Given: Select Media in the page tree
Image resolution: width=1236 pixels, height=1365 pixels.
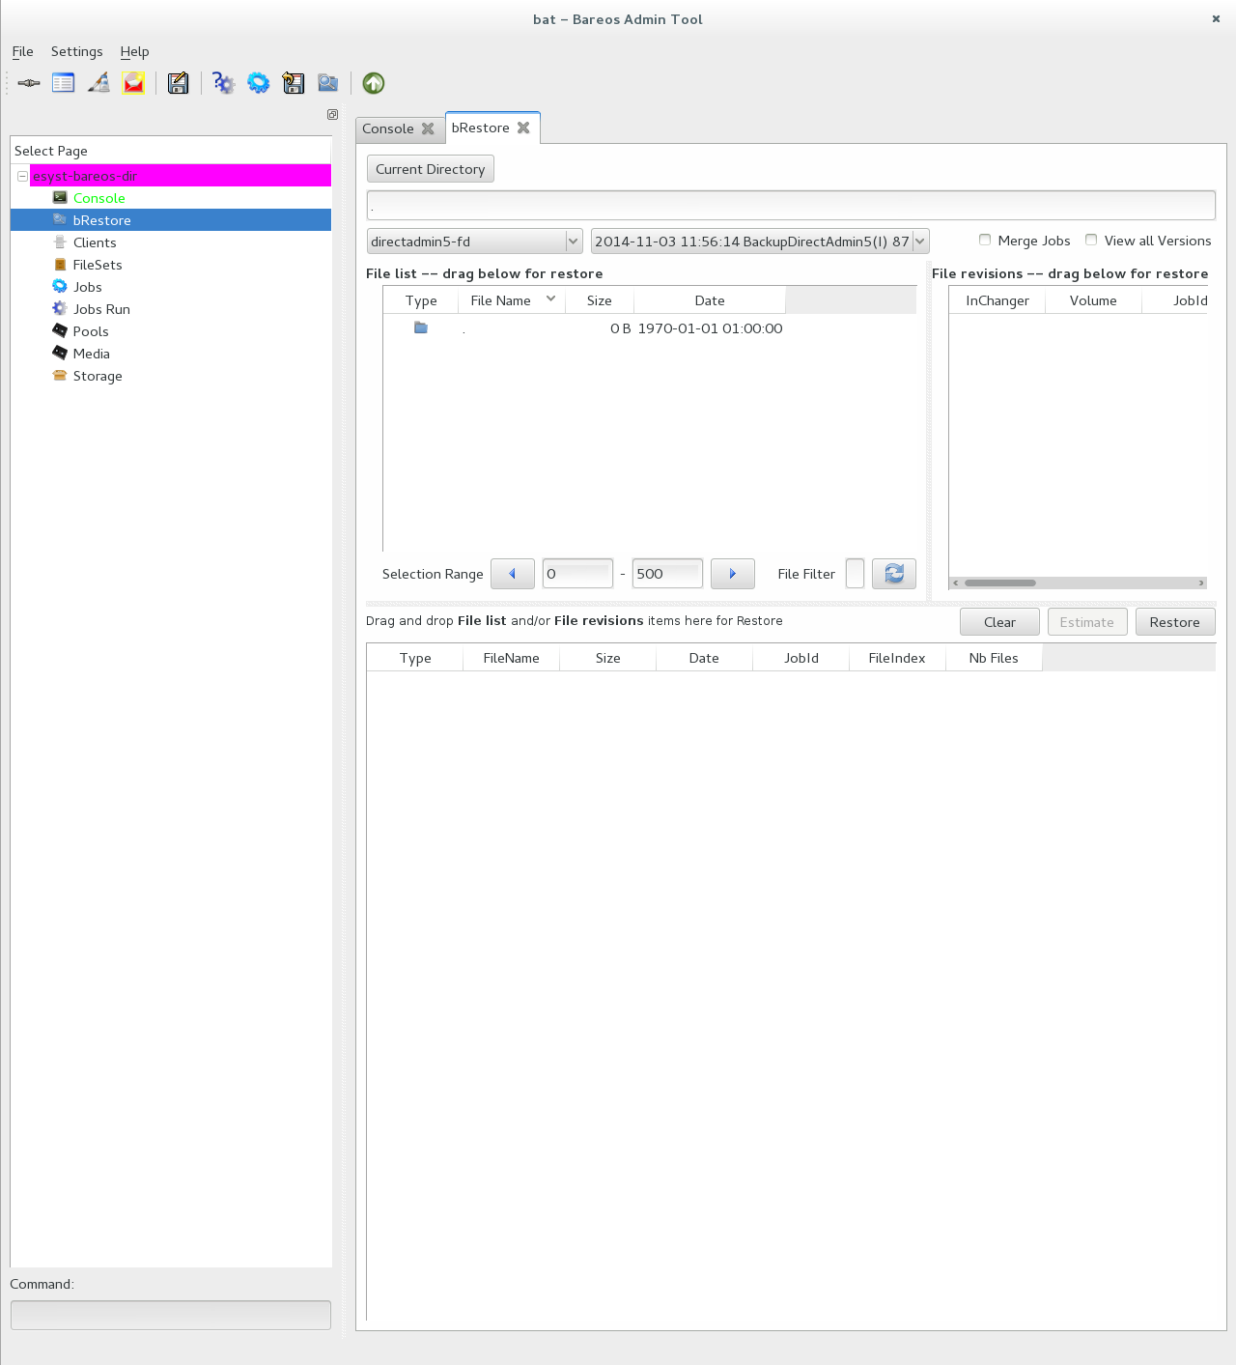Looking at the screenshot, I should 92,354.
